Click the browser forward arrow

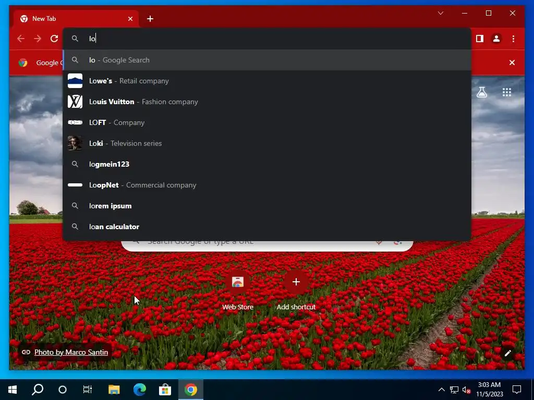[x=38, y=39]
